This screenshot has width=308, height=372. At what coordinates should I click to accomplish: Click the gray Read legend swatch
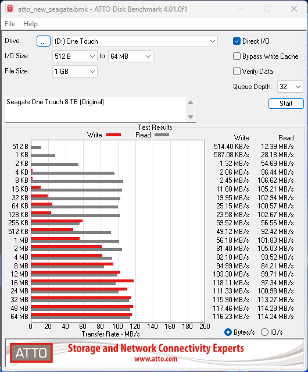click(x=162, y=134)
